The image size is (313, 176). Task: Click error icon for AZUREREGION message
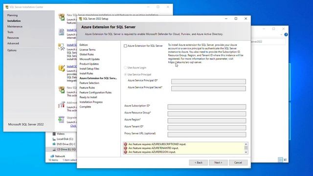126,152
